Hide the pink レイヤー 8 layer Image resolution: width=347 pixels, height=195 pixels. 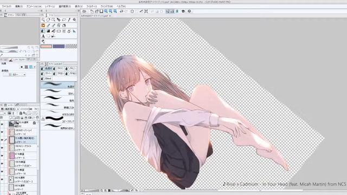pyautogui.click(x=2, y=155)
